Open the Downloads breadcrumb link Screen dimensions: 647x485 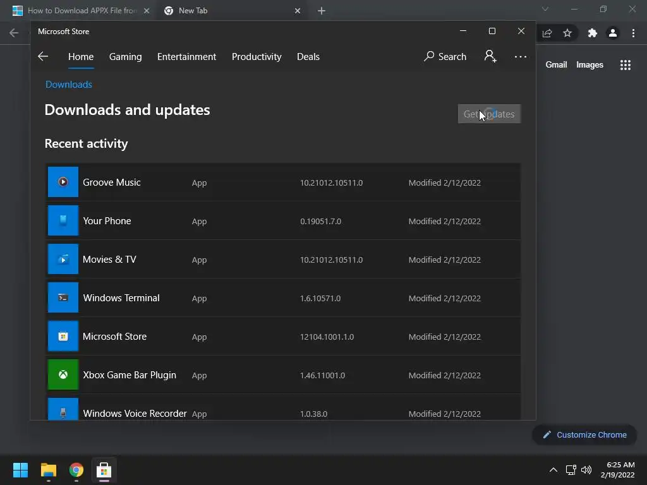pos(68,85)
